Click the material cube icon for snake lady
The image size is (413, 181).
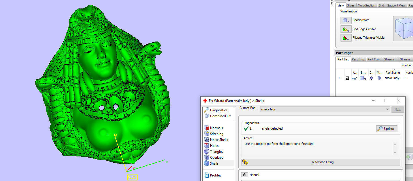coord(379,78)
